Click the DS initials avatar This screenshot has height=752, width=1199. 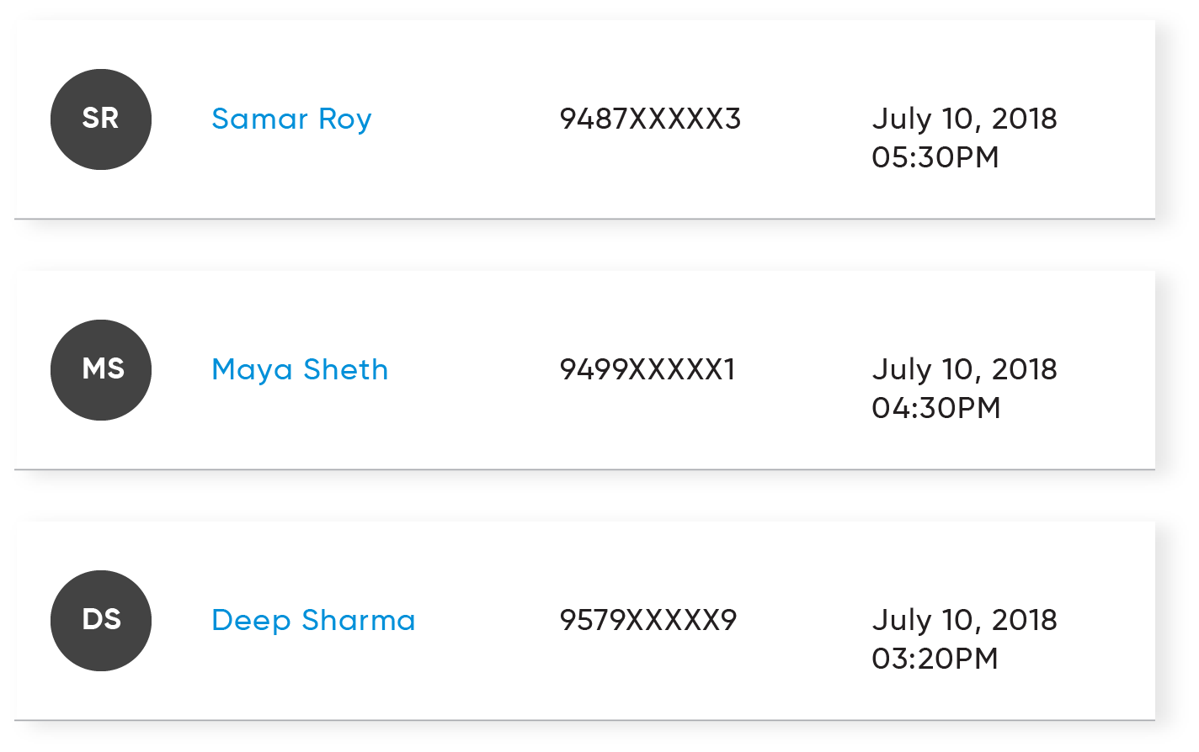click(101, 621)
